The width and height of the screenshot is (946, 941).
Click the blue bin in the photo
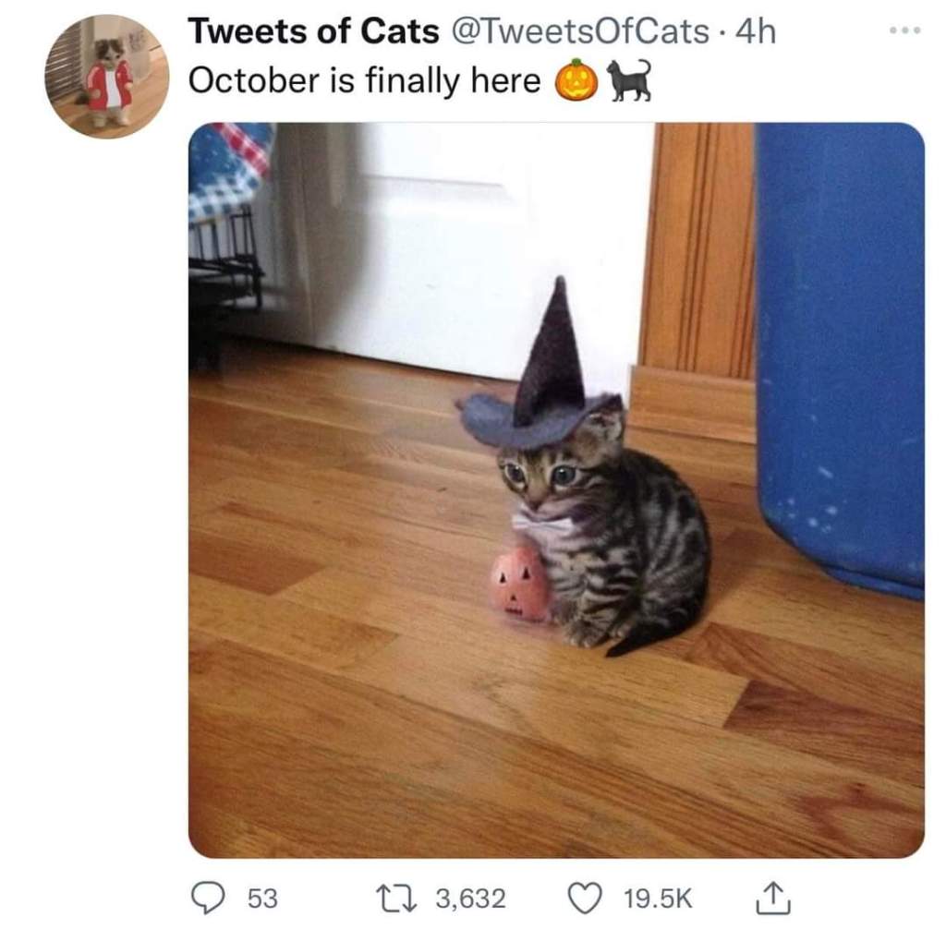839,351
